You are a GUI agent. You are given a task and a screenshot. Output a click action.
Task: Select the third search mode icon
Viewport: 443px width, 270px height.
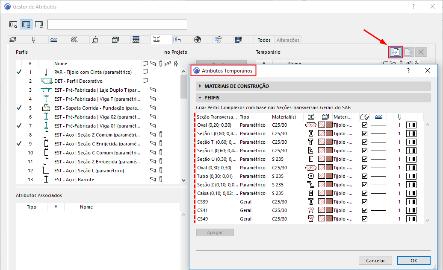click(x=39, y=25)
